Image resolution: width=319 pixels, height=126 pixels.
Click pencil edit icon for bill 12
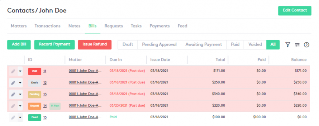point(13,83)
